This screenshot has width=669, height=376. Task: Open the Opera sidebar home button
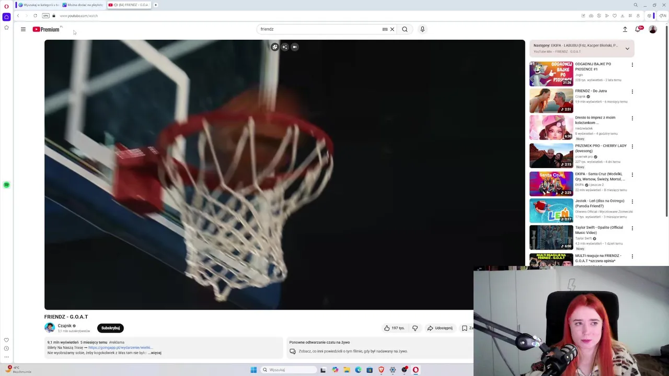(6, 17)
